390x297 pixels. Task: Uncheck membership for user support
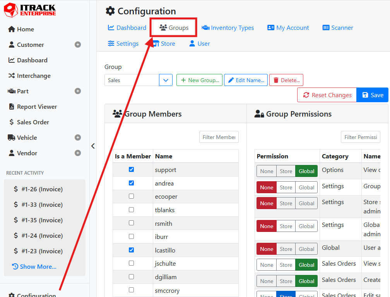131,170
